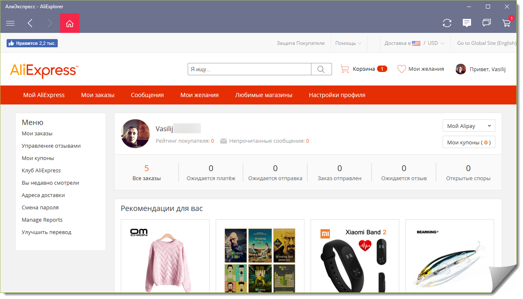Viewport: 523px width, 299px height.
Task: Click the Мои купоны button
Action: pos(469,142)
